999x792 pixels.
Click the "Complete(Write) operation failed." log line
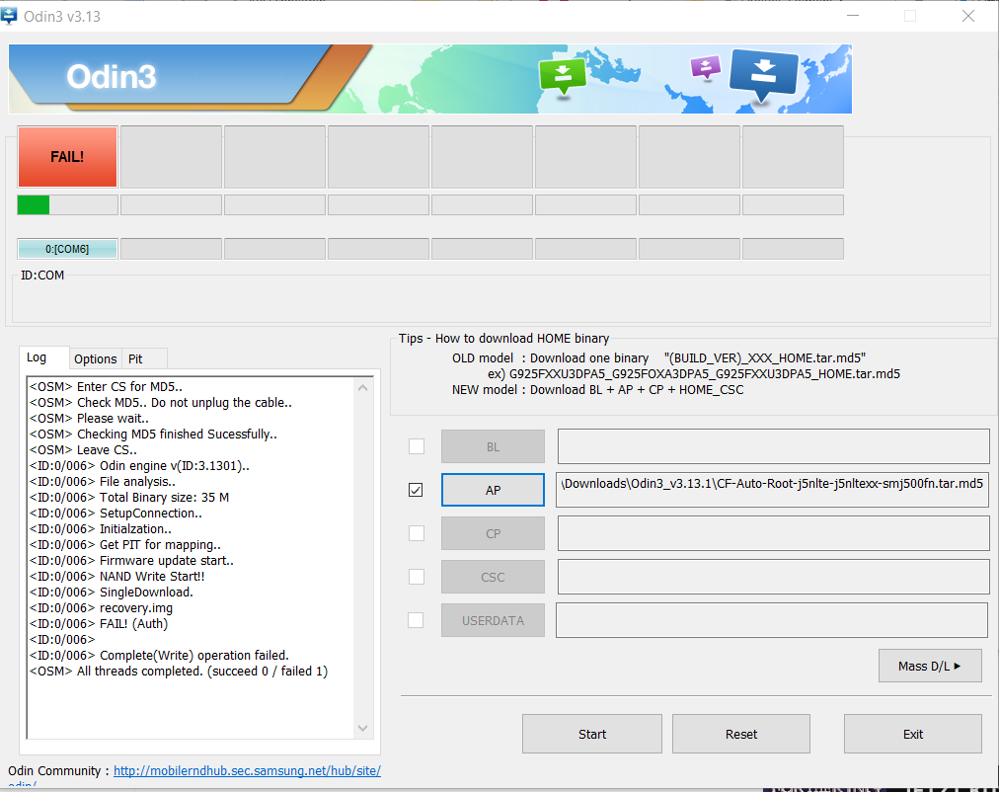[x=159, y=655]
